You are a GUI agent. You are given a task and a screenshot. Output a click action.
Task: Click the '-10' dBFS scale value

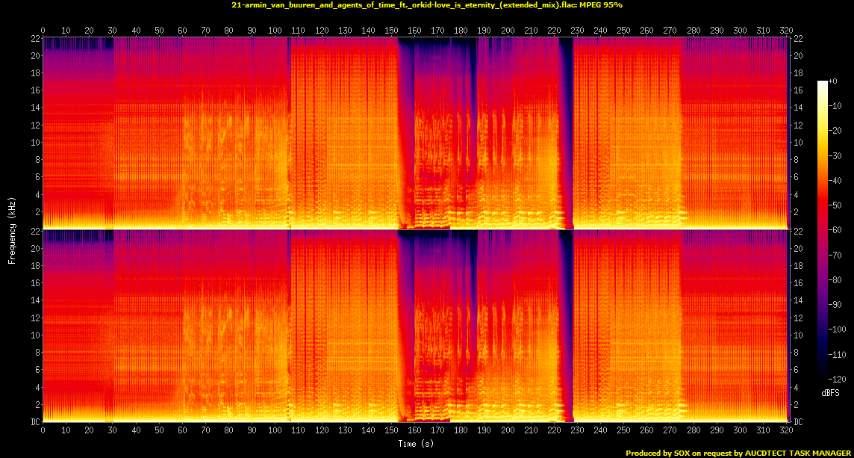point(835,106)
